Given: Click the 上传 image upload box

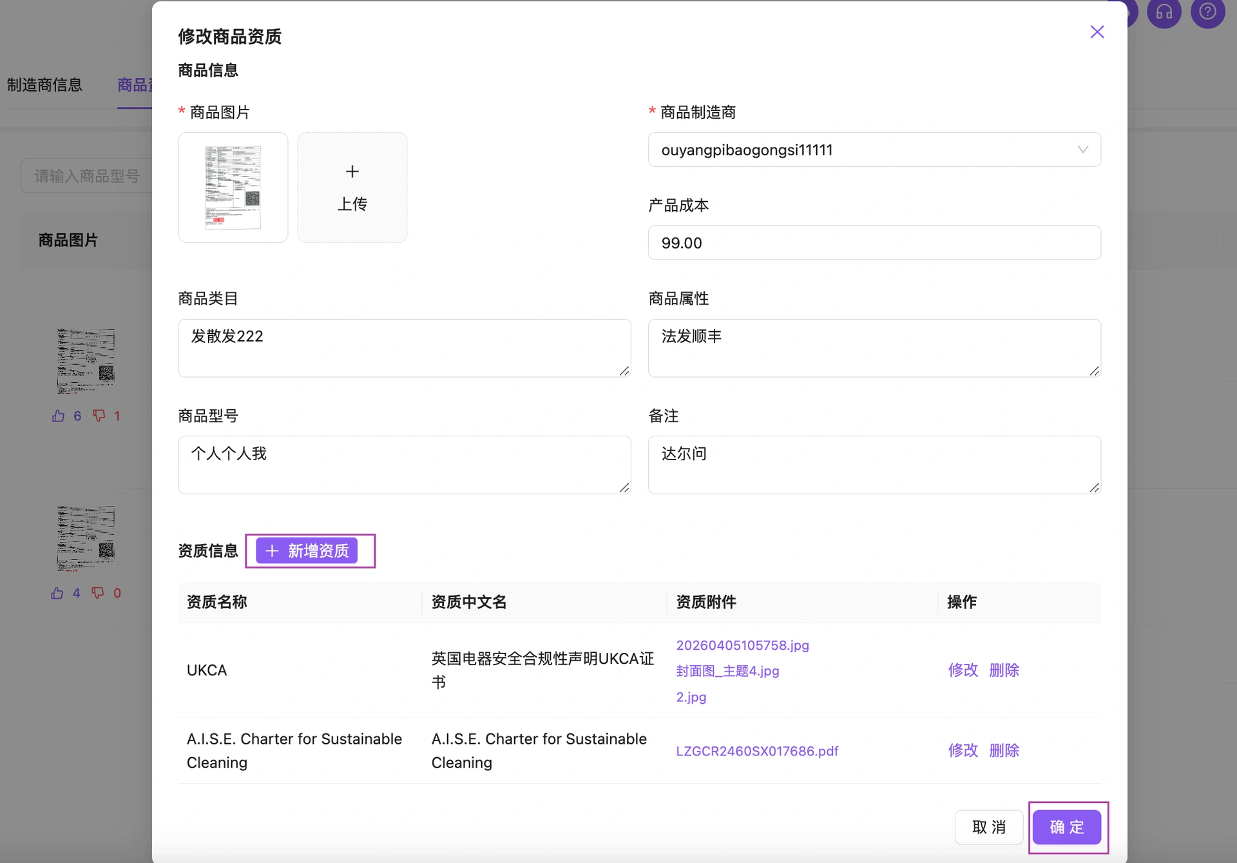Looking at the screenshot, I should pos(352,188).
